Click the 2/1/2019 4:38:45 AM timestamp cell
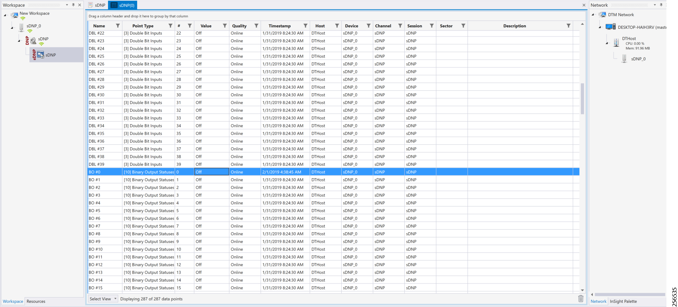Viewport: 678px width, 307px height. 285,172
